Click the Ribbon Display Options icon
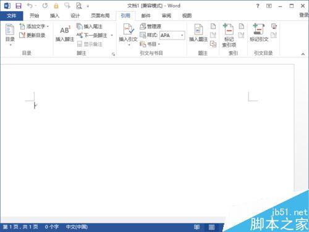Image resolution: width=309 pixels, height=232 pixels. pos(269,6)
